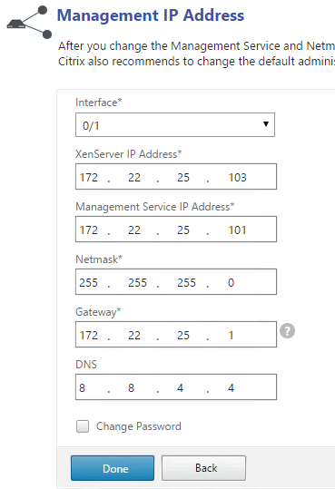Click the Back button
The image size is (335, 489).
(x=203, y=468)
